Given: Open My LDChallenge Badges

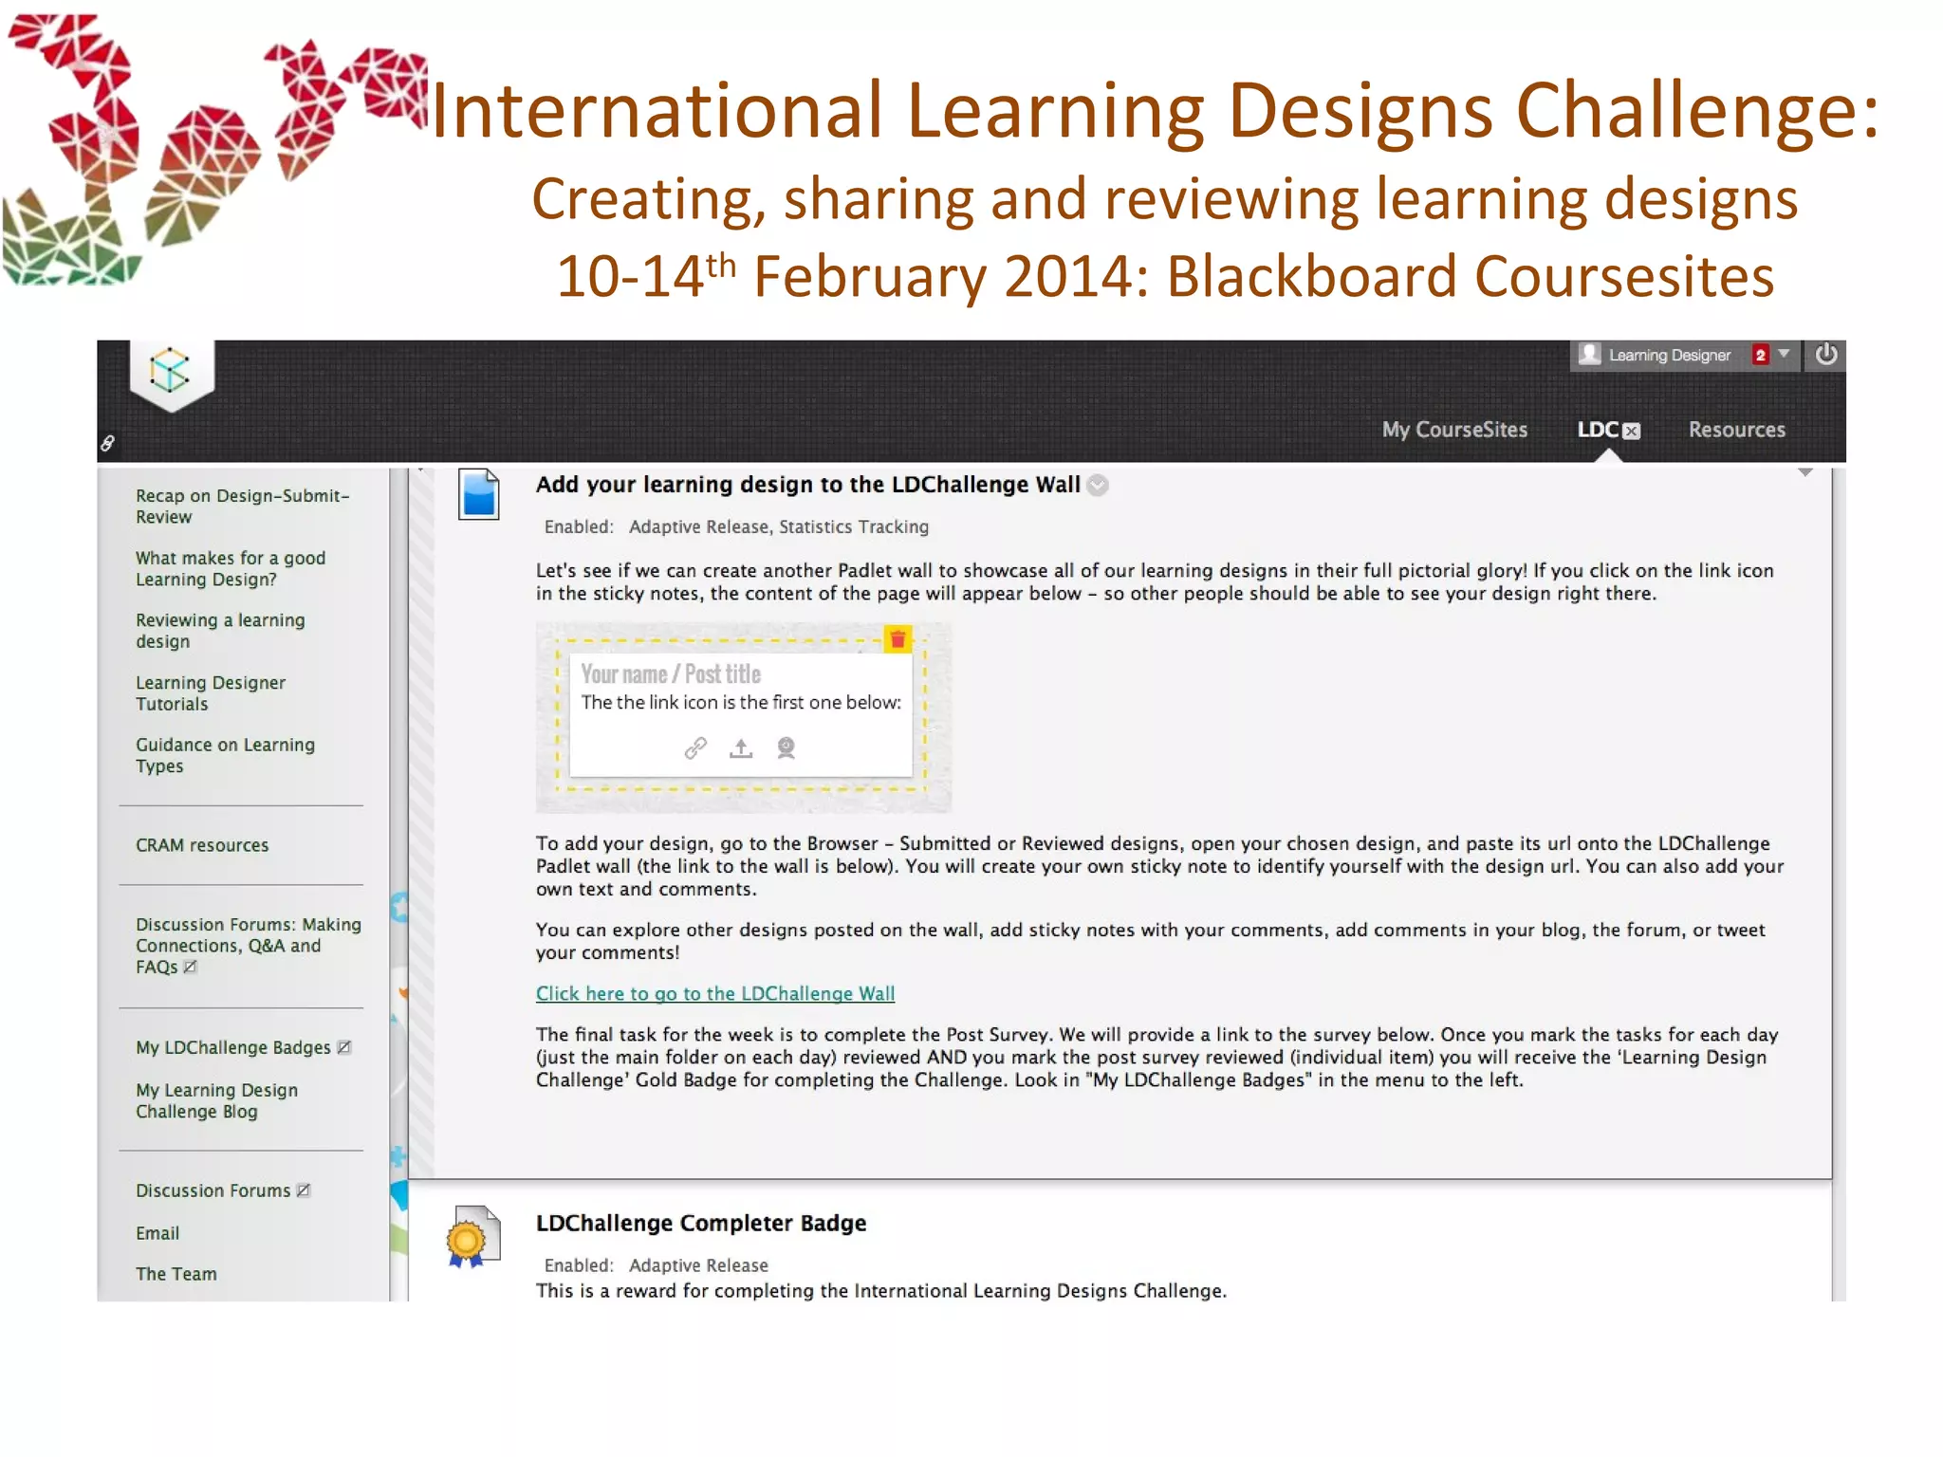Looking at the screenshot, I should (233, 1047).
